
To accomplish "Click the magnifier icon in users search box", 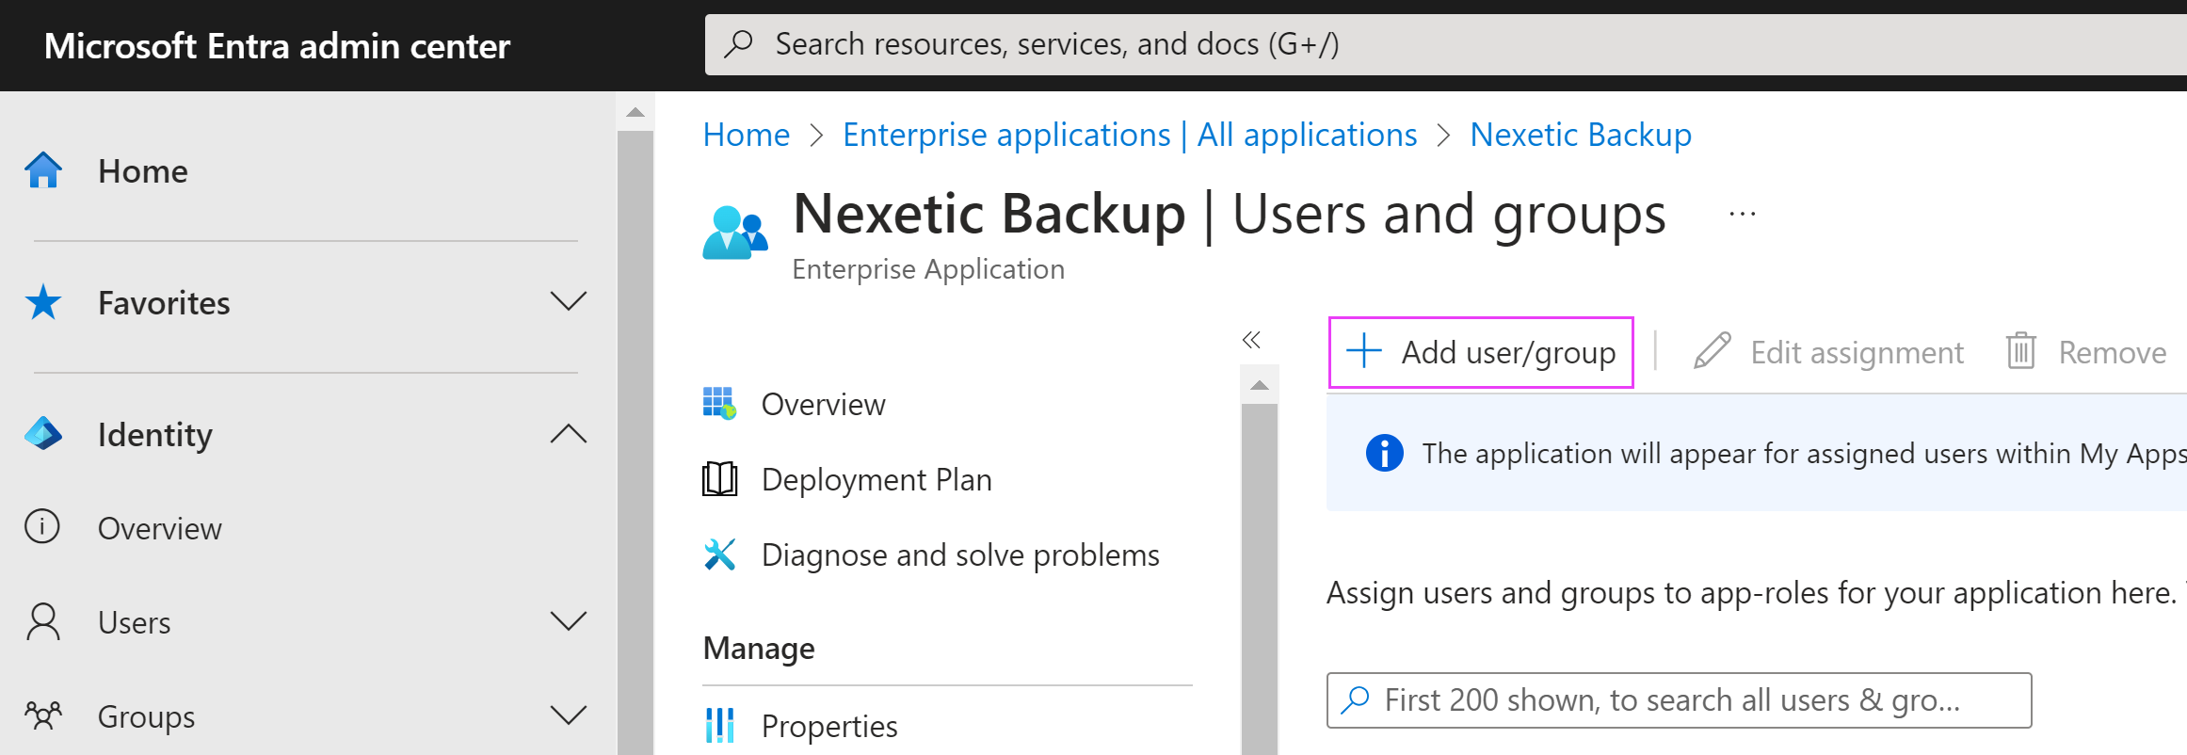I will coord(1355,699).
